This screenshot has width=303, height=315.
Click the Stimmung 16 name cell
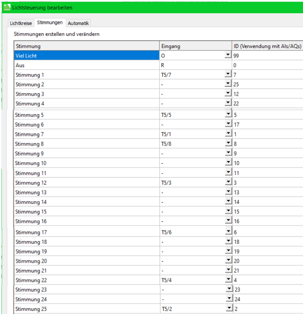(x=87, y=221)
